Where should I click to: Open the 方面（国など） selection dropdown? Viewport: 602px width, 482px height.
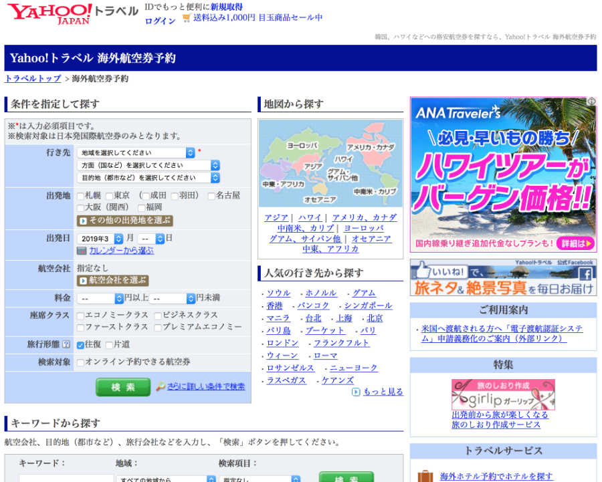coord(148,165)
